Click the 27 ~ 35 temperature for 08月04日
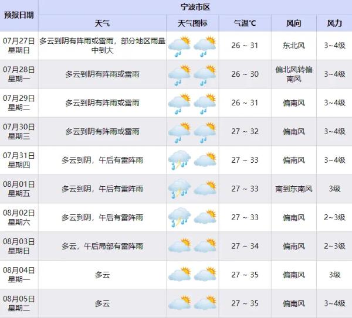Viewport: 352px width, 318px height. point(245,275)
